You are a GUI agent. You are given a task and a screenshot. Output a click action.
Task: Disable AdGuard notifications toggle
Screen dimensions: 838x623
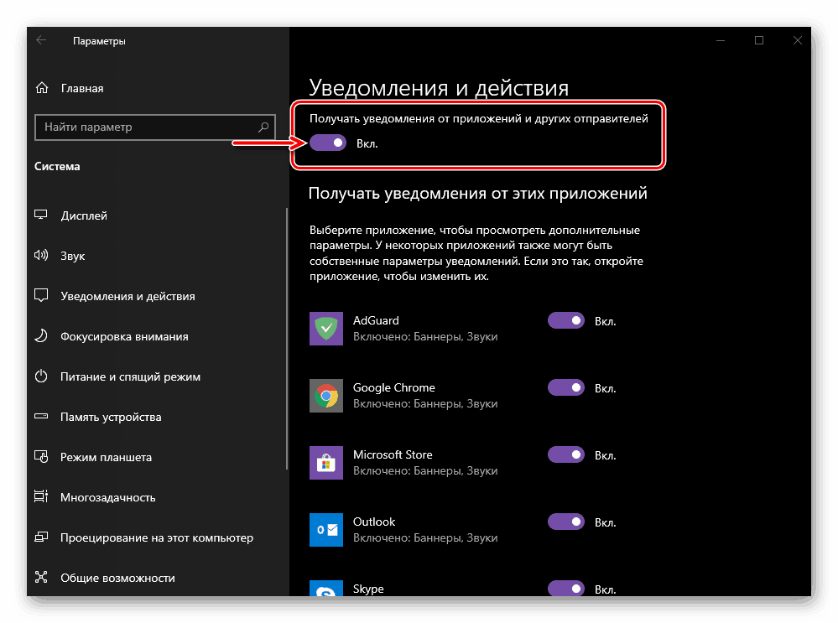[566, 320]
